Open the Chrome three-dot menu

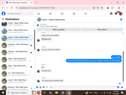[x=123, y=8]
